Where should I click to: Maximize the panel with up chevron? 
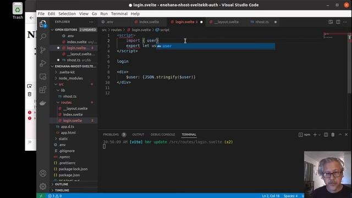340,134
